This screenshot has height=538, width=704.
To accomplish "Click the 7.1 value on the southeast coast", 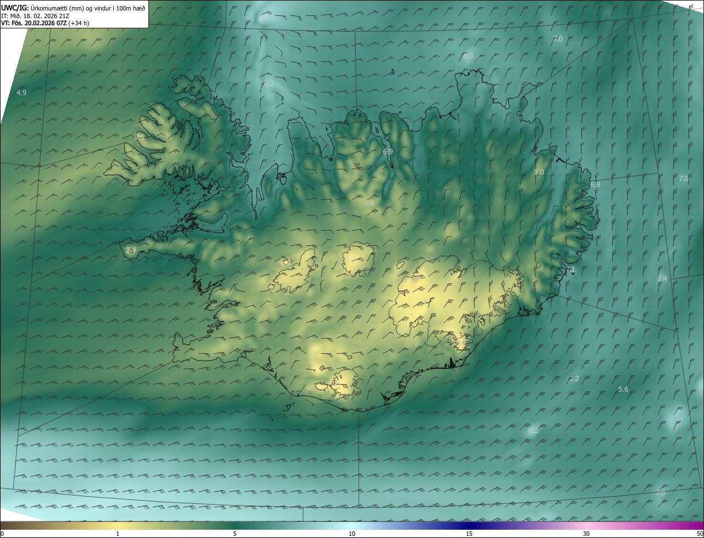I will 570,270.
